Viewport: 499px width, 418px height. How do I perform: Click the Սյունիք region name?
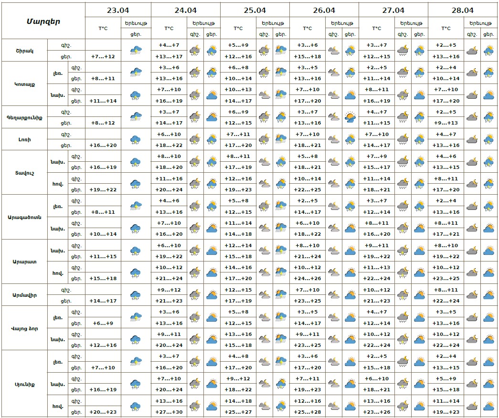point(25,384)
